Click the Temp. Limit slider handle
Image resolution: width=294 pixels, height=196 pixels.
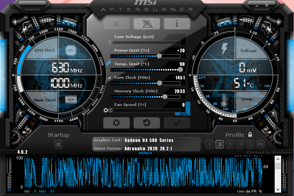click(180, 69)
